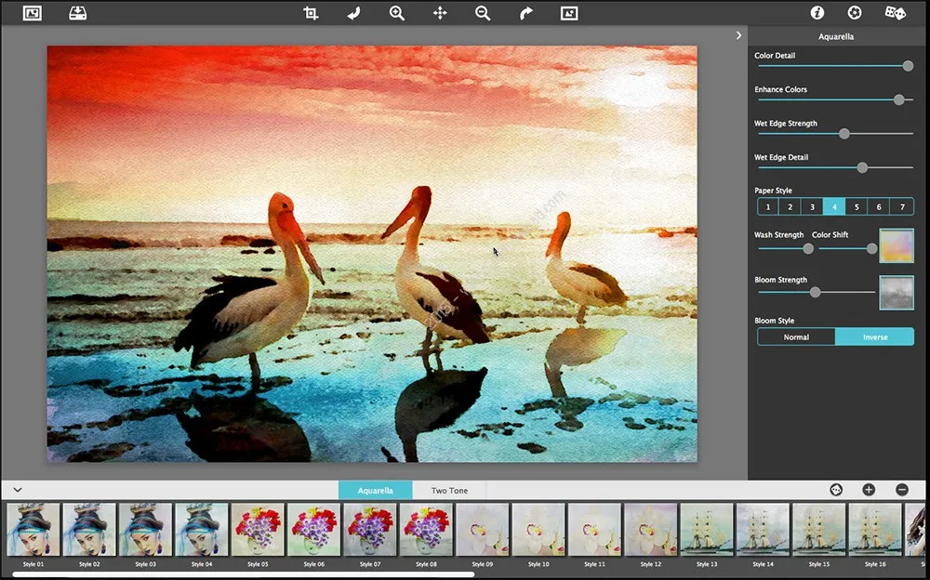The height and width of the screenshot is (580, 930).
Task: Remove a preset with the minus icon
Action: [902, 490]
